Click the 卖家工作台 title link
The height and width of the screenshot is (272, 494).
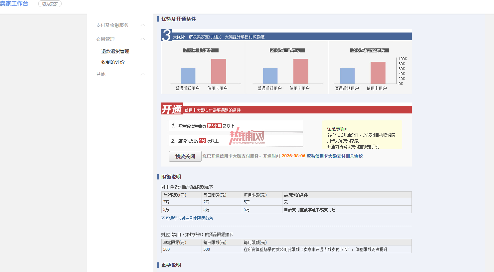(x=14, y=4)
